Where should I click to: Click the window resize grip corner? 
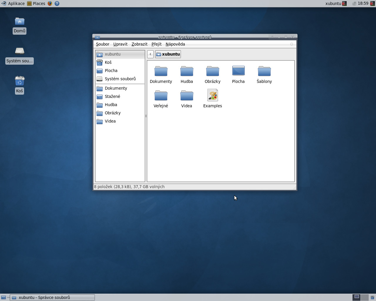[x=295, y=188]
